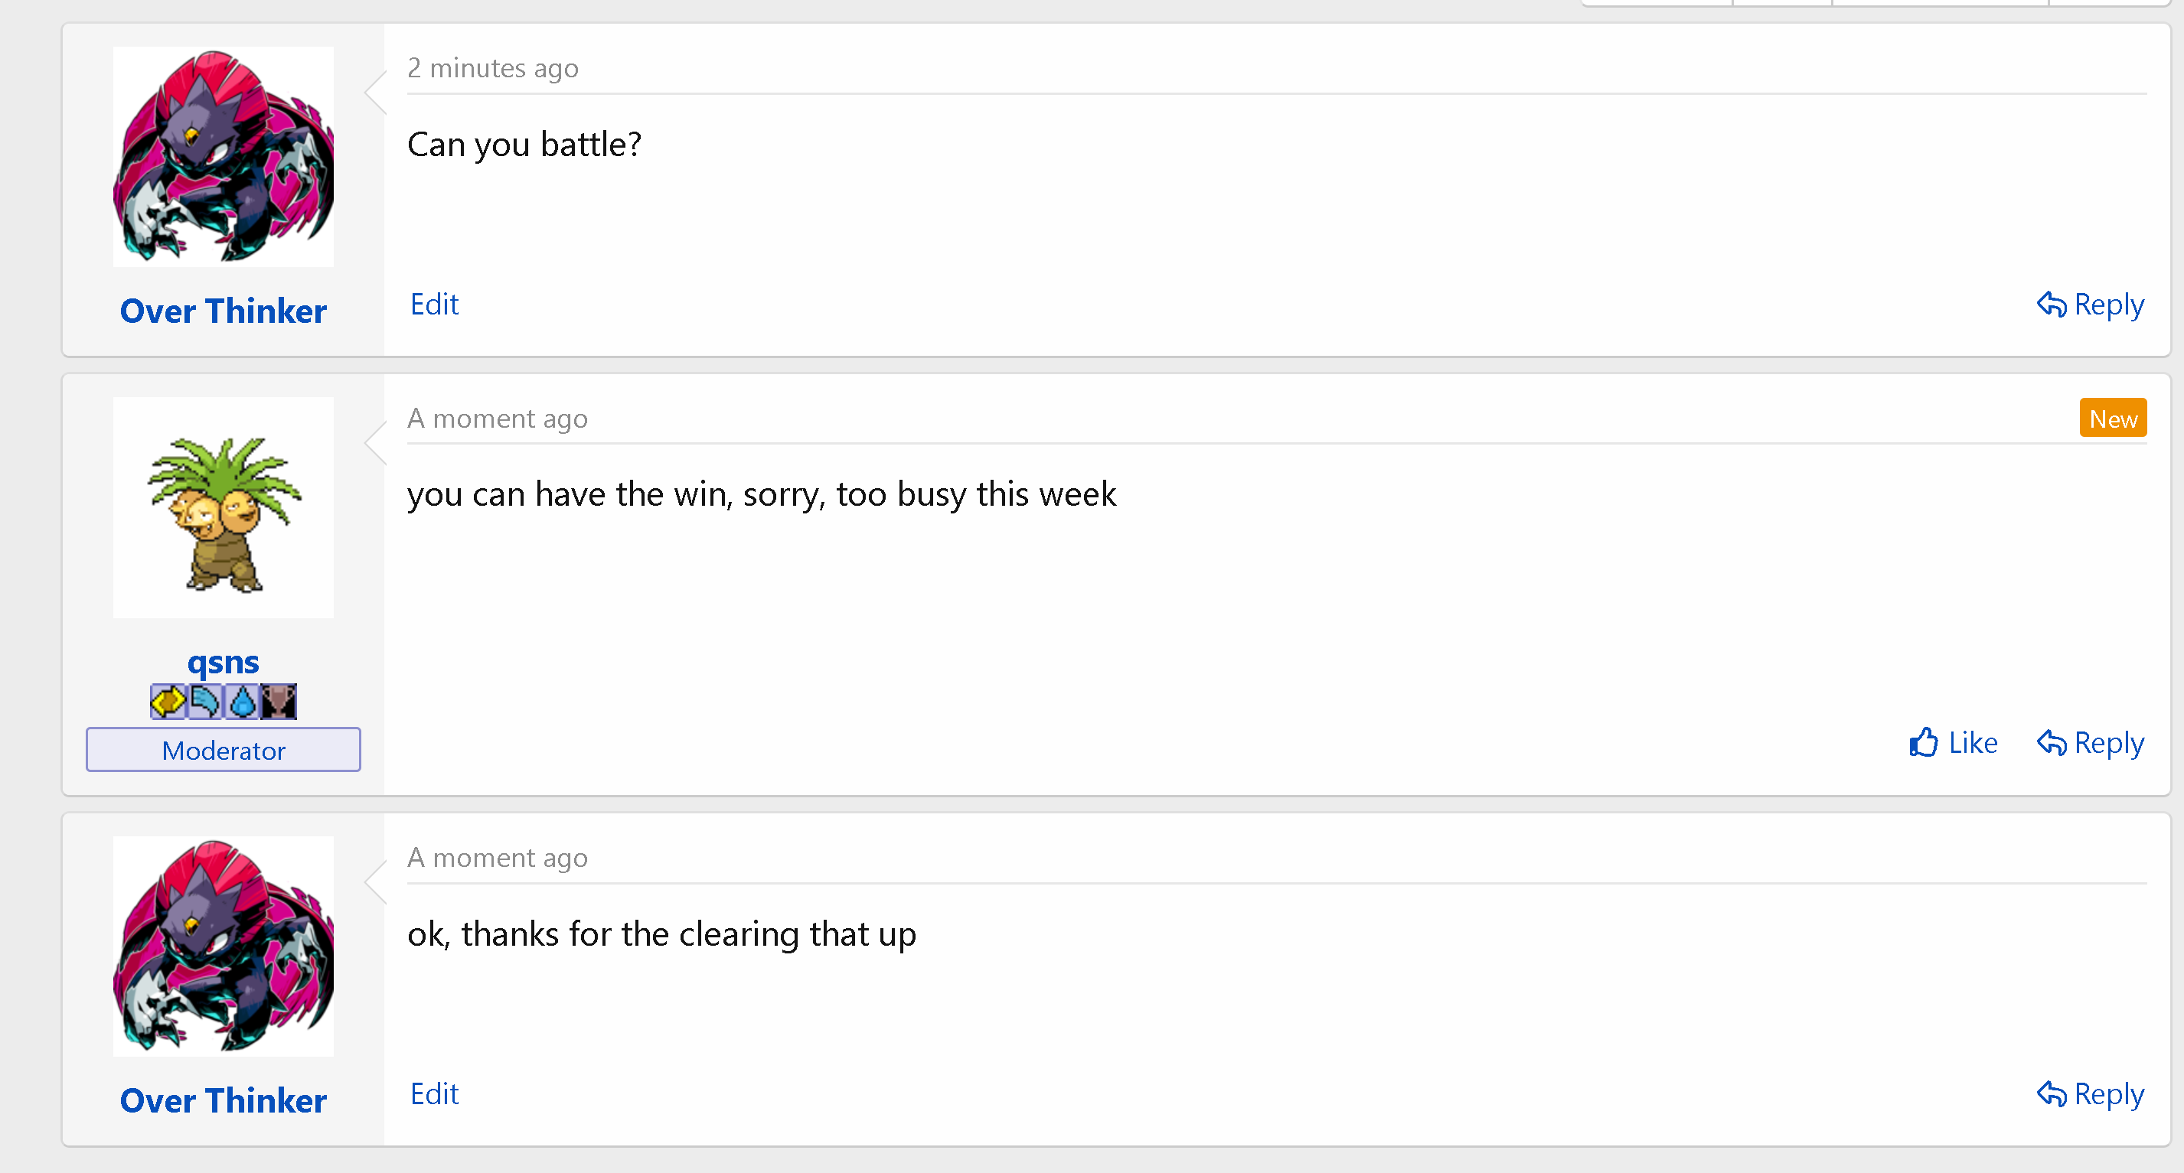Reply to qsns's busy this week post
2184x1173 pixels.
coord(2090,742)
